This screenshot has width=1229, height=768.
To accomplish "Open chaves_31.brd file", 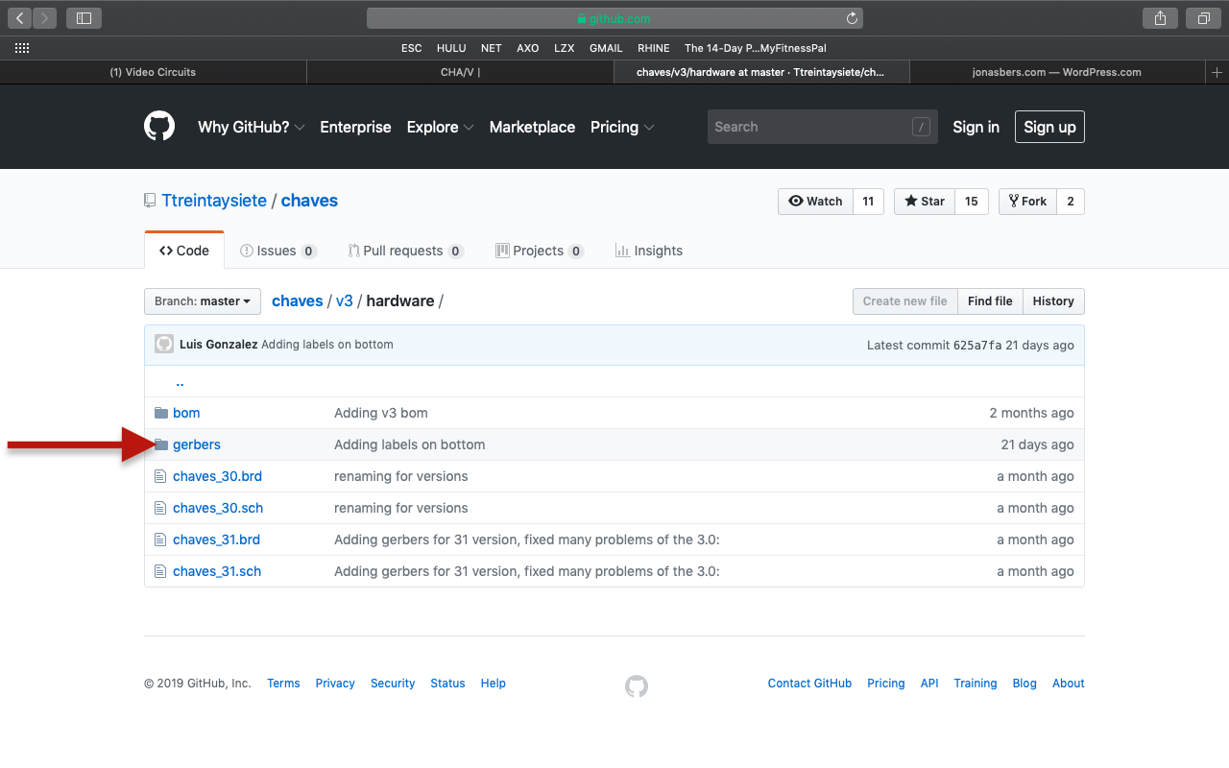I will [216, 540].
